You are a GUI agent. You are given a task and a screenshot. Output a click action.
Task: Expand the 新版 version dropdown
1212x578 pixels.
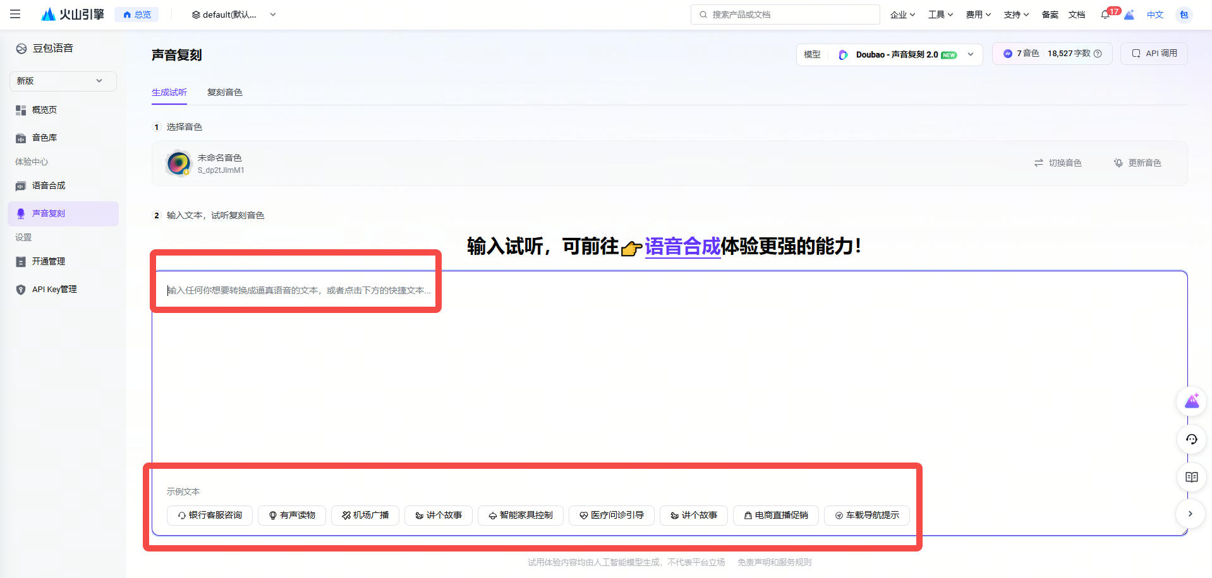[63, 81]
